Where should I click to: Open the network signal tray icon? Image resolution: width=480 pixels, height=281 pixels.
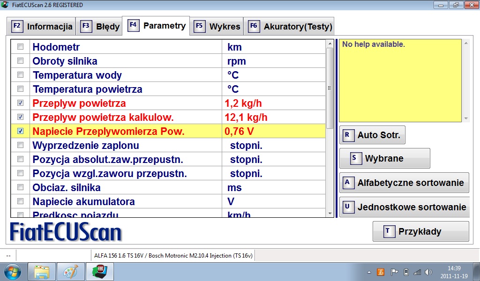[x=417, y=272]
